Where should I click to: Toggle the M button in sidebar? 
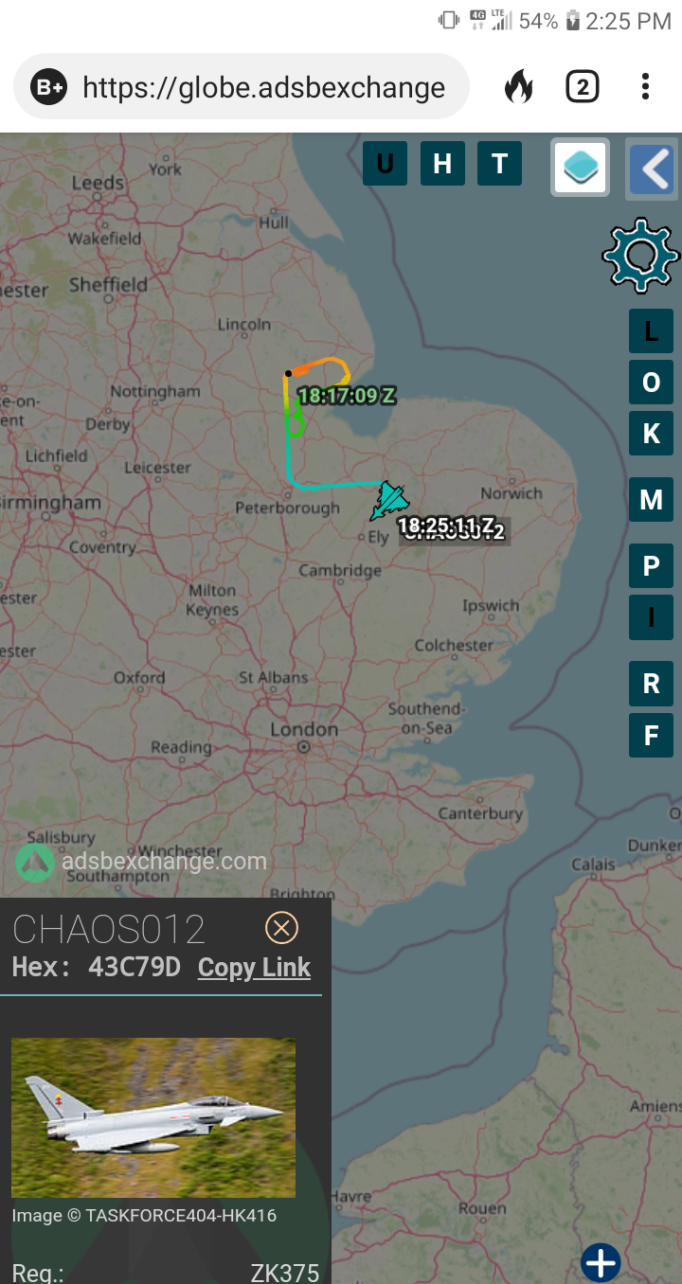(651, 500)
